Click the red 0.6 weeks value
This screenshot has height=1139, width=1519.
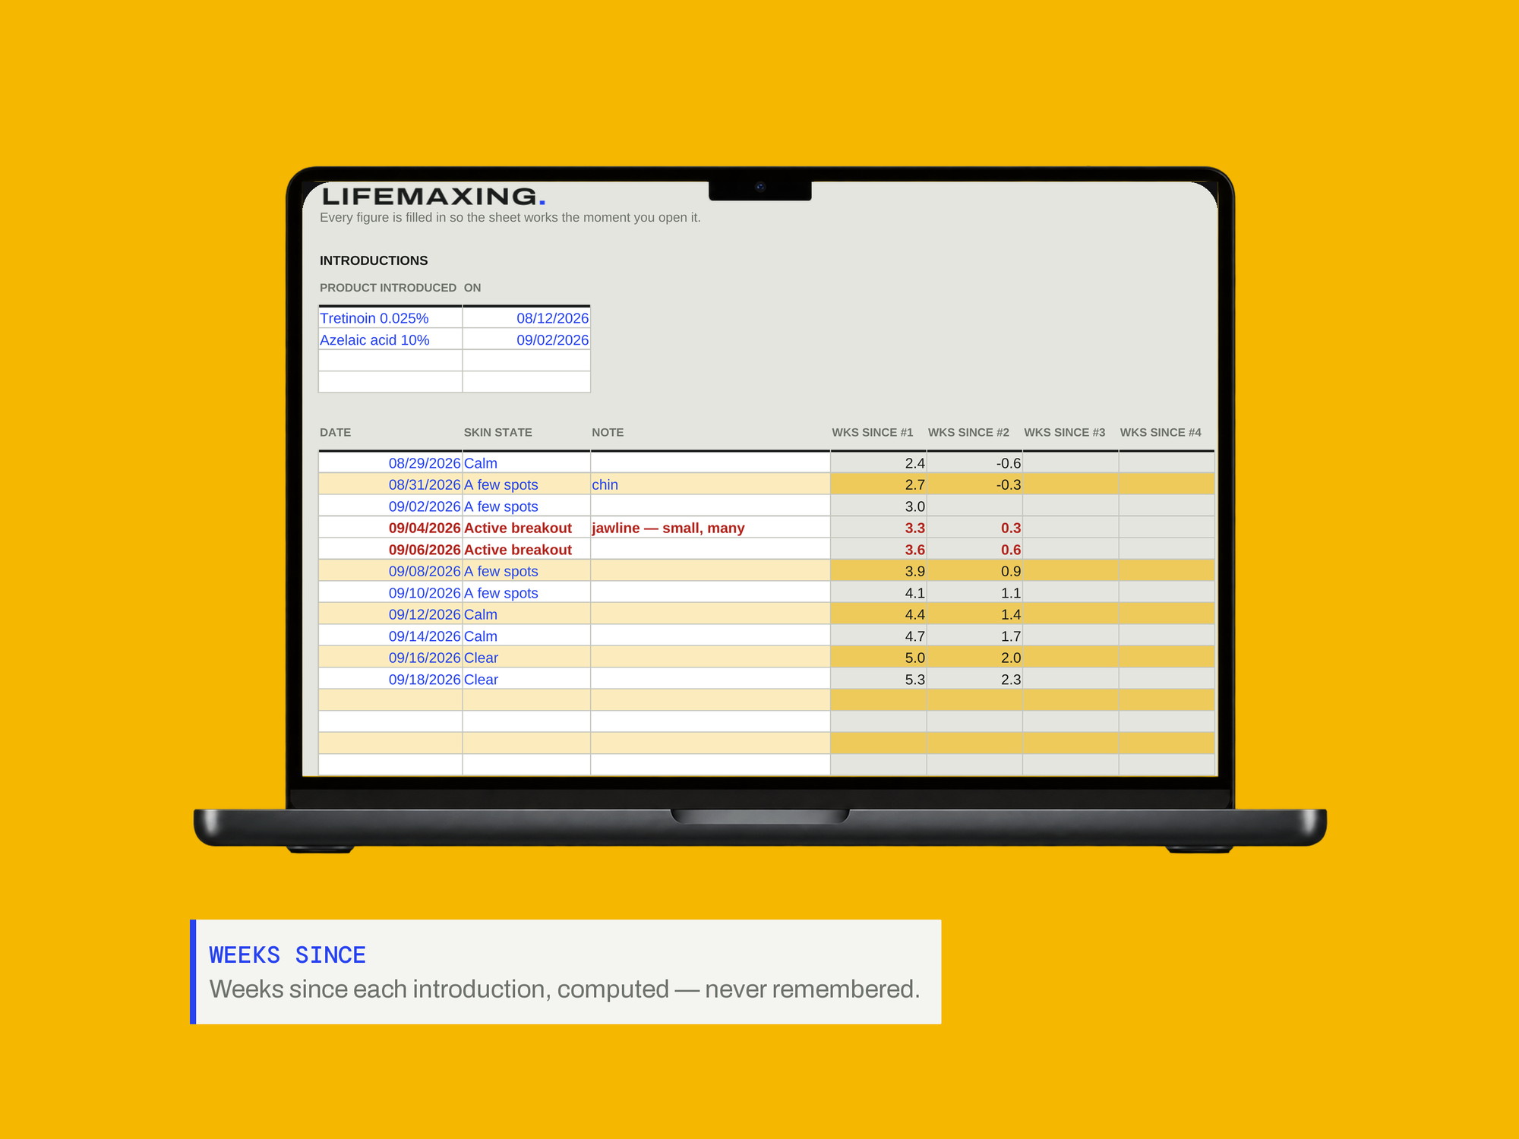(x=974, y=549)
